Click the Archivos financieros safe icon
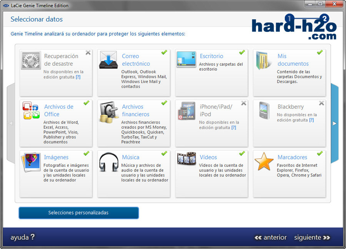 [x=109, y=112]
